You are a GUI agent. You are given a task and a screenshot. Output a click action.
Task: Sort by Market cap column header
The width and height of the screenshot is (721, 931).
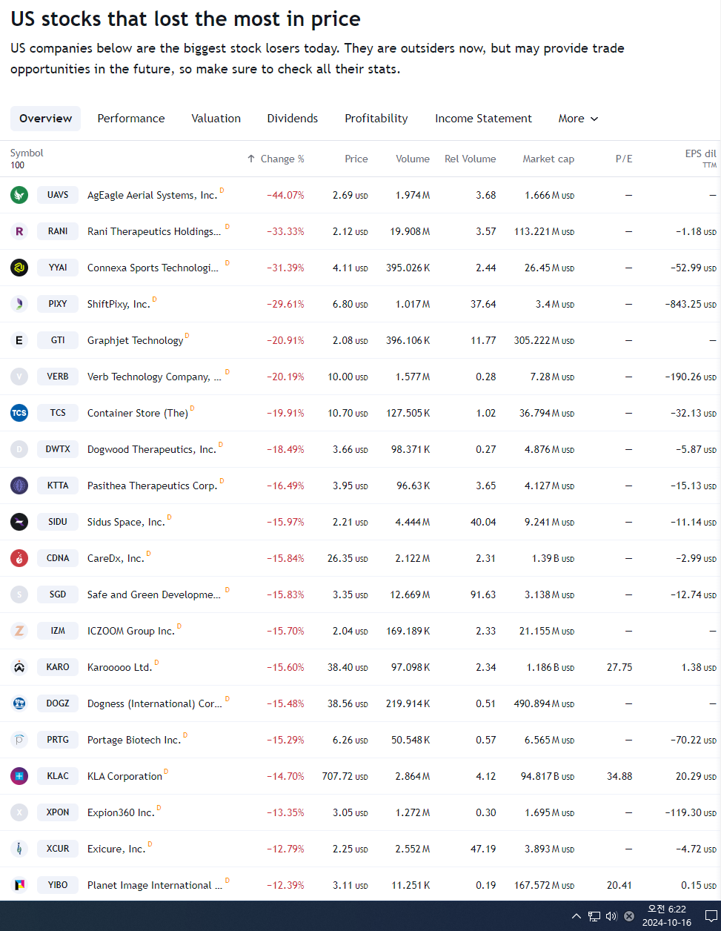tap(548, 159)
